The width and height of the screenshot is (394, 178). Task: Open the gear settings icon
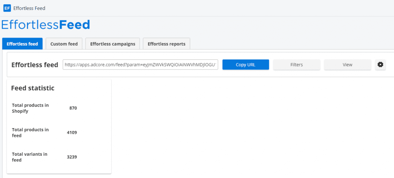(x=380, y=65)
